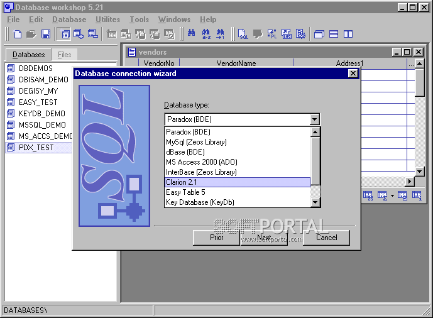Cascade windows using the toolbar icon
This screenshot has height=318, width=433.
coord(319,34)
